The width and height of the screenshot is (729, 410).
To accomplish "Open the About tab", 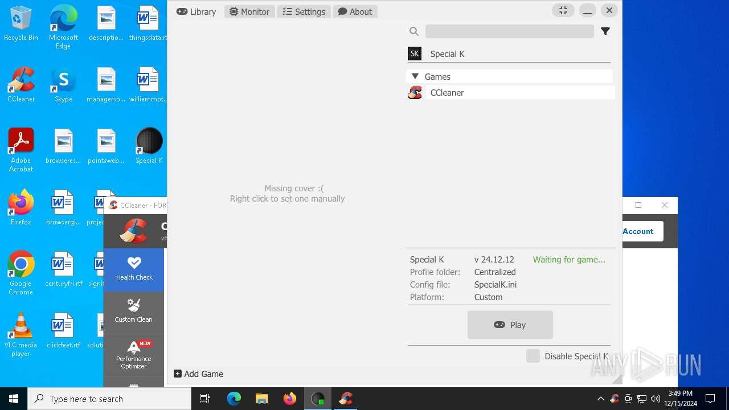I will click(355, 11).
